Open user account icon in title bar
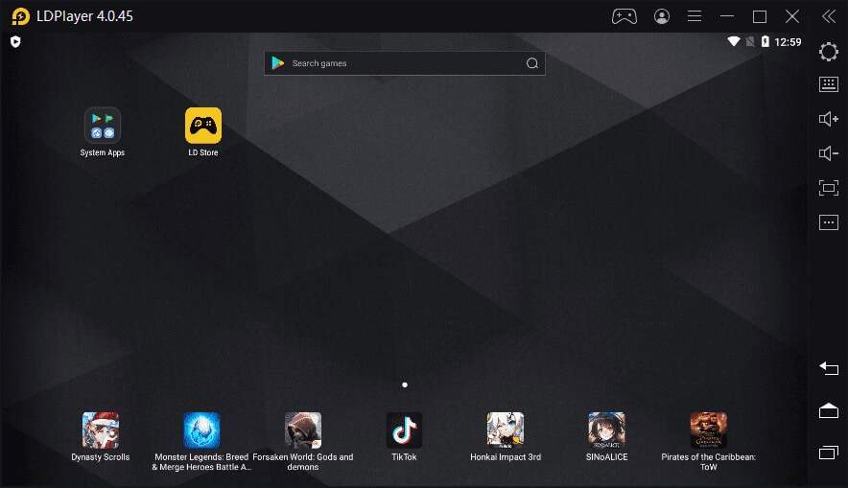The height and width of the screenshot is (488, 848). coord(661,16)
